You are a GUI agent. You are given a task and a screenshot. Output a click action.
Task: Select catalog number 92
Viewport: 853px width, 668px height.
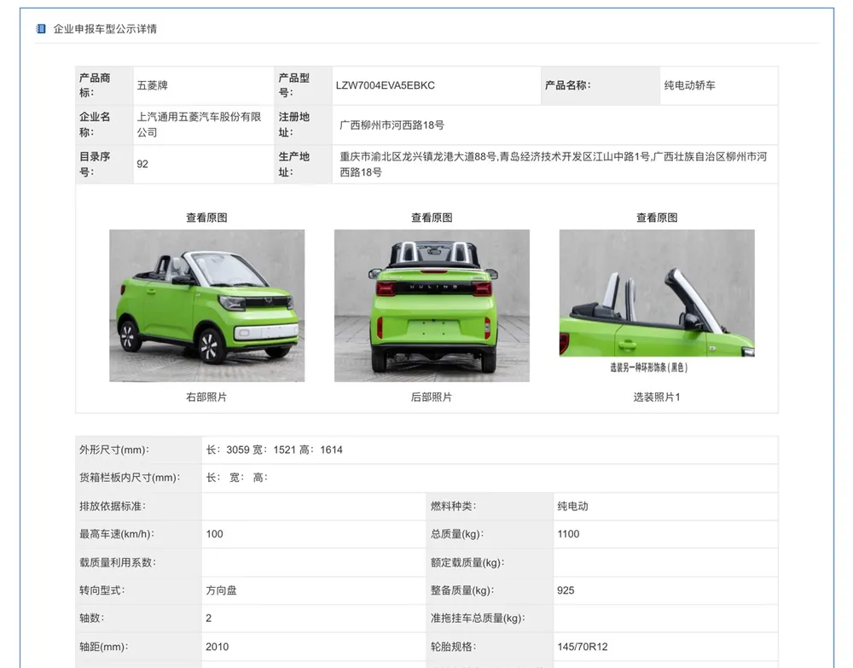point(142,165)
